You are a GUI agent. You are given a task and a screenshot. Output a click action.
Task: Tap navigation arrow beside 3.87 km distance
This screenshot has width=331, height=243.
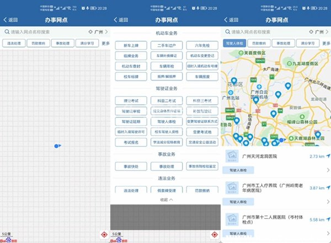pos(327,188)
